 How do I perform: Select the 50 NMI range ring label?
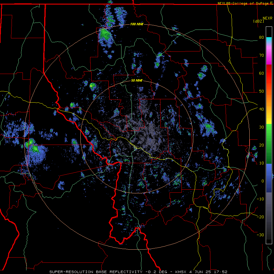(x=137, y=81)
